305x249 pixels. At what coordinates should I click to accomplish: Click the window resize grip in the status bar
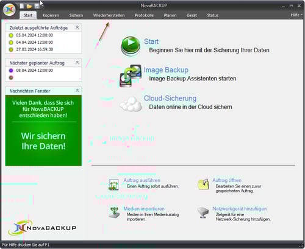click(301, 245)
